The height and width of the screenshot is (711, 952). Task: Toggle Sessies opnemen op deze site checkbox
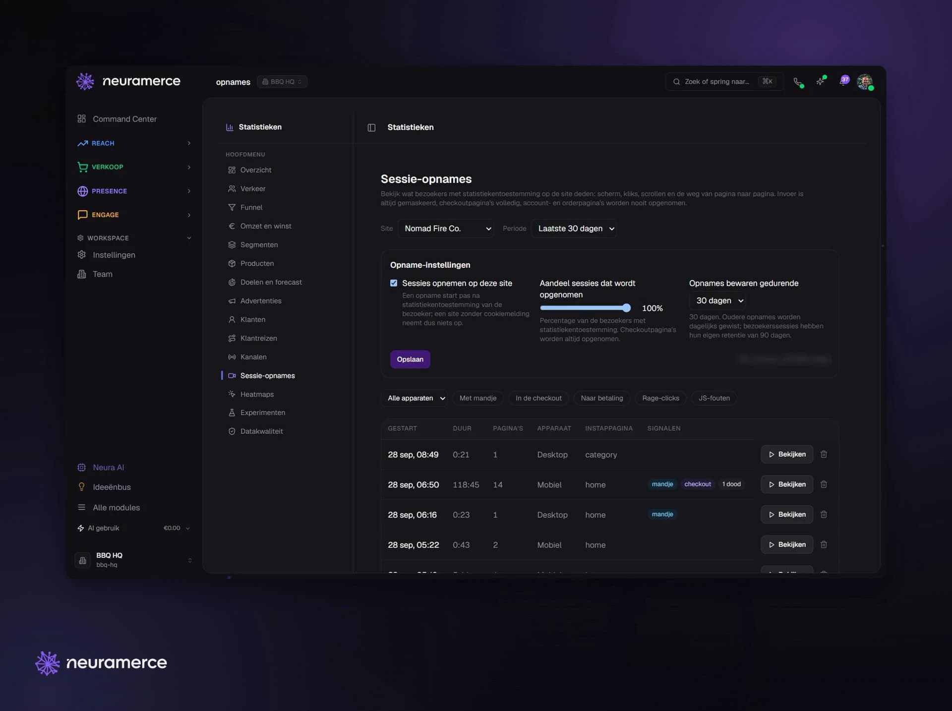pyautogui.click(x=394, y=283)
